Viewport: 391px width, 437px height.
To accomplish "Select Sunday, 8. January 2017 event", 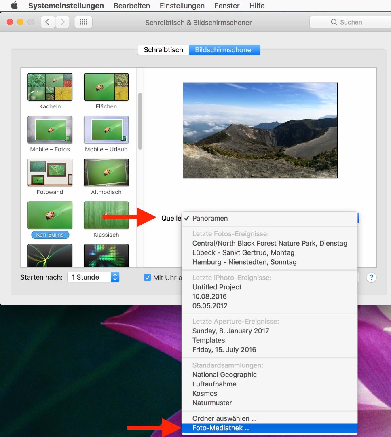I will pyautogui.click(x=269, y=331).
